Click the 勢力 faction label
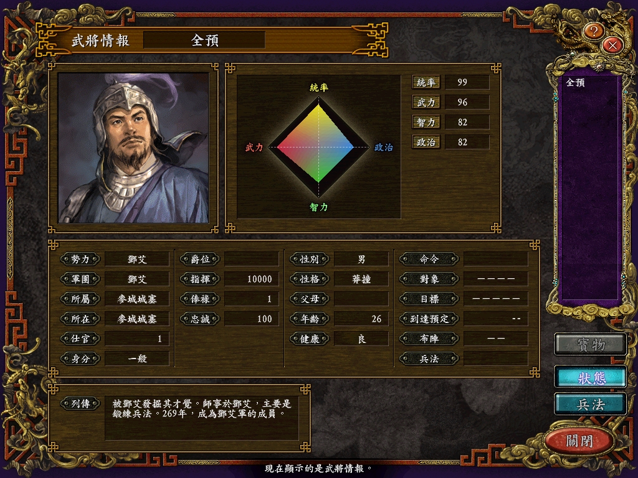 80,259
